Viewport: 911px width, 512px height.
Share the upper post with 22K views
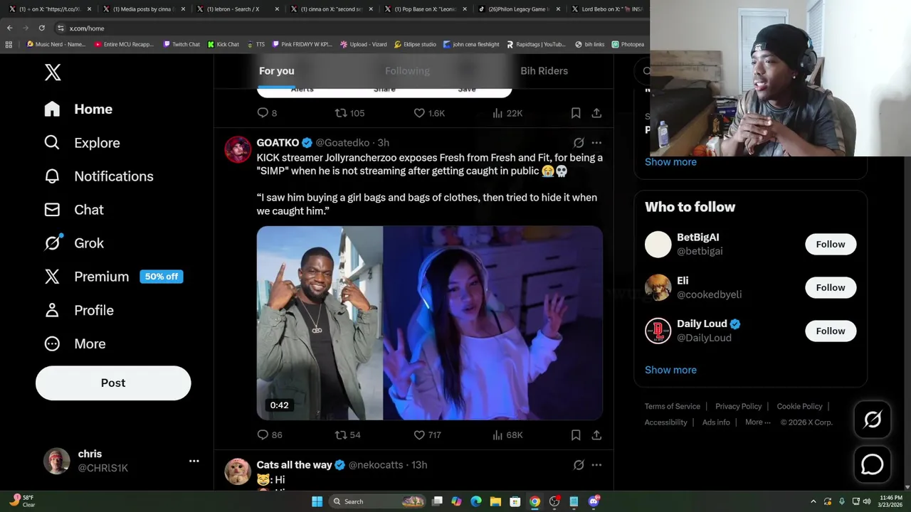coord(596,112)
